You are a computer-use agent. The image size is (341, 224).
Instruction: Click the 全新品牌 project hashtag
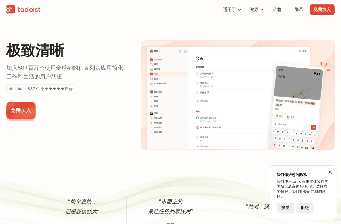[x=151, y=118]
